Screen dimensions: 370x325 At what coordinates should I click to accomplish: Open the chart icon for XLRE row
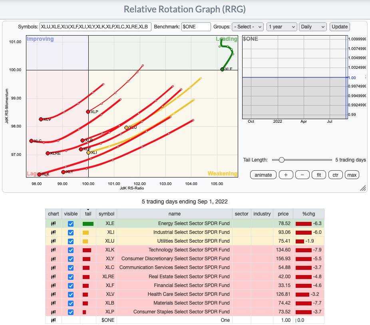click(53, 276)
